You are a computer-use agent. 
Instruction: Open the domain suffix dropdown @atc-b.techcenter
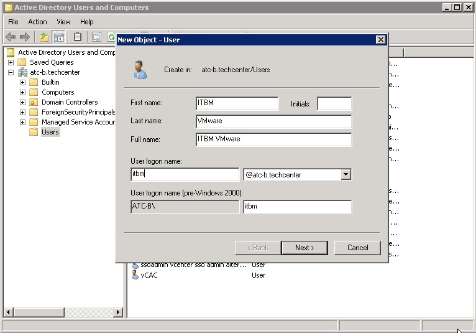point(346,175)
